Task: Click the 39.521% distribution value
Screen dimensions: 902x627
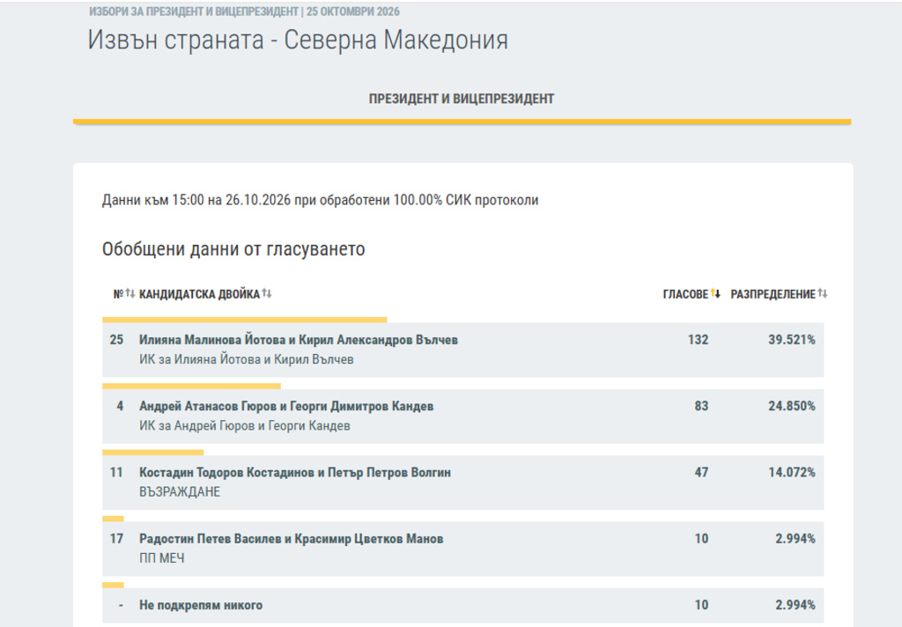Action: tap(792, 340)
